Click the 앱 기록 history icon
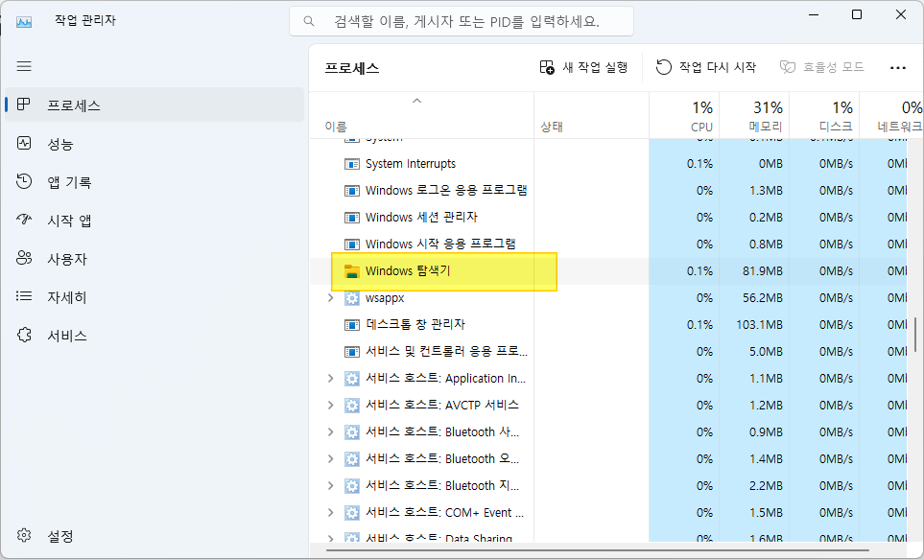The width and height of the screenshot is (924, 559). pos(24,181)
